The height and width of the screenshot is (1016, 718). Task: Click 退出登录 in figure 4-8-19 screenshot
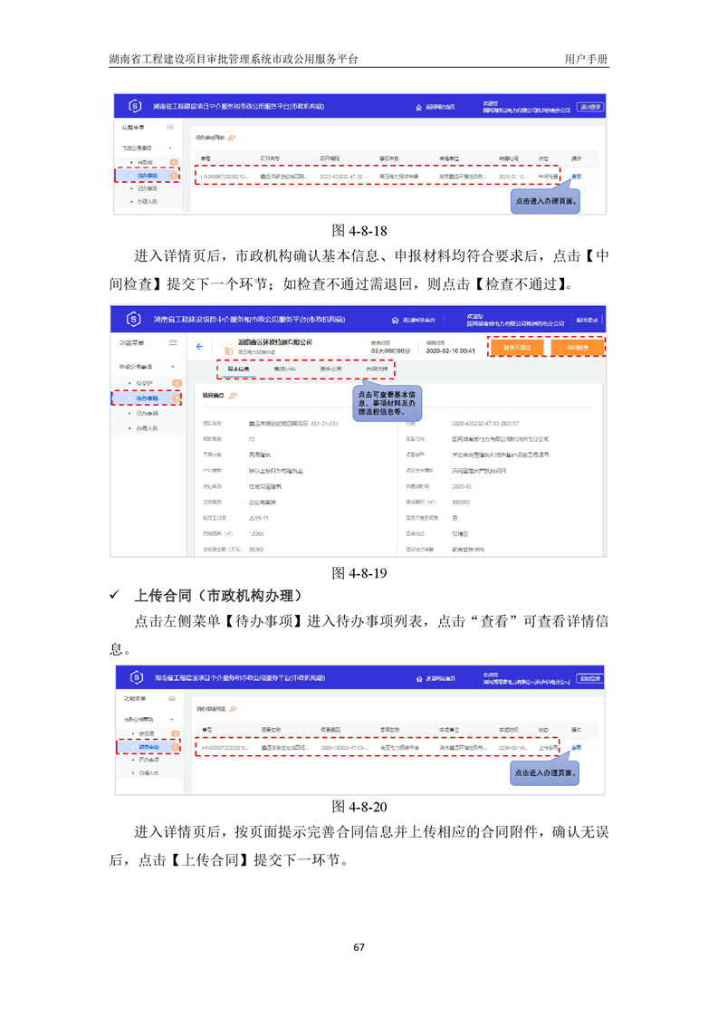tap(587, 320)
